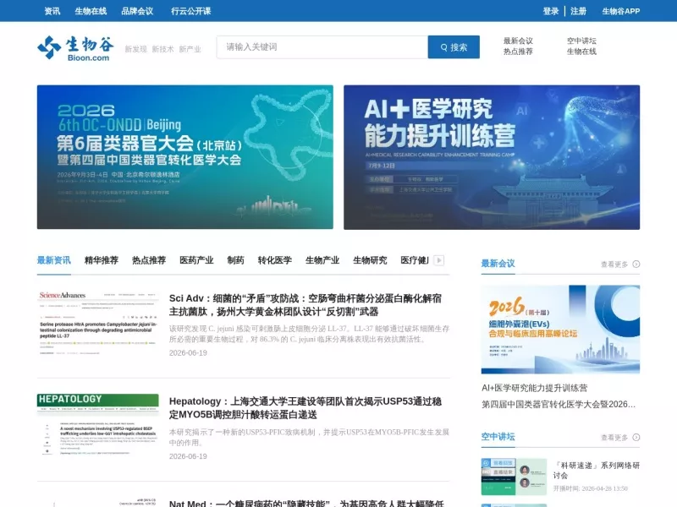Image resolution: width=677 pixels, height=507 pixels.
Task: Click 最新会议 beside the search box
Action: click(x=518, y=41)
